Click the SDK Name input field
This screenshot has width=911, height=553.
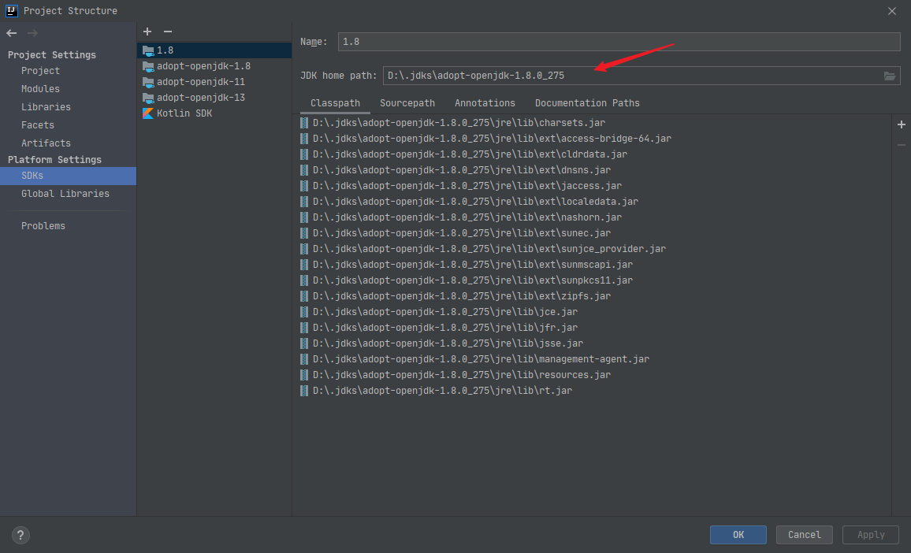tap(619, 42)
